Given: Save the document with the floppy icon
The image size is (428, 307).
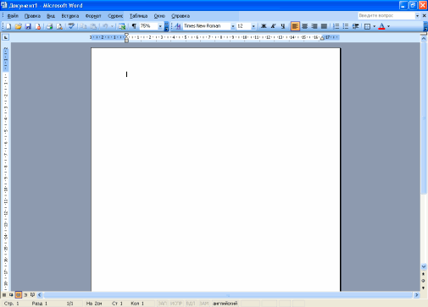Looking at the screenshot, I should [x=28, y=26].
